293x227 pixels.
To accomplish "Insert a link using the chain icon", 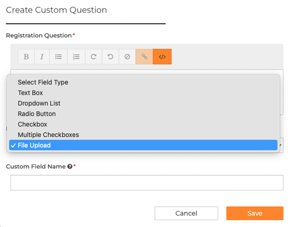I will pos(144,56).
